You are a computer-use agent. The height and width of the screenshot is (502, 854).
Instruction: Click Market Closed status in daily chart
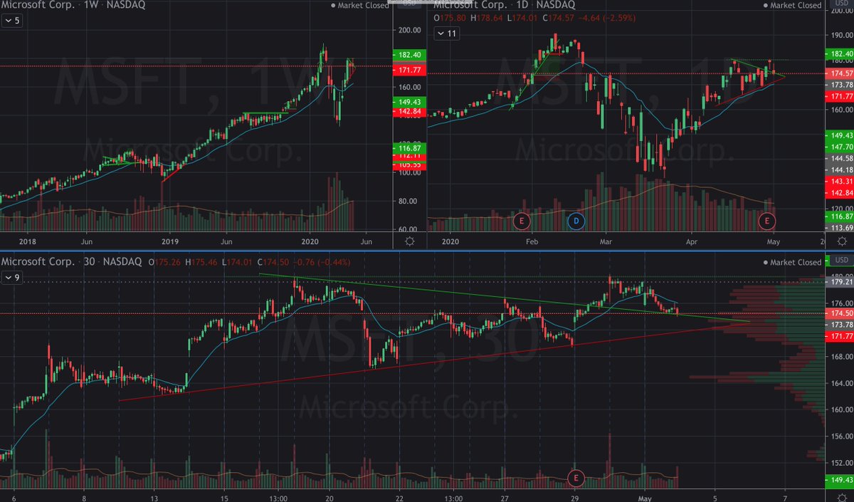click(791, 6)
